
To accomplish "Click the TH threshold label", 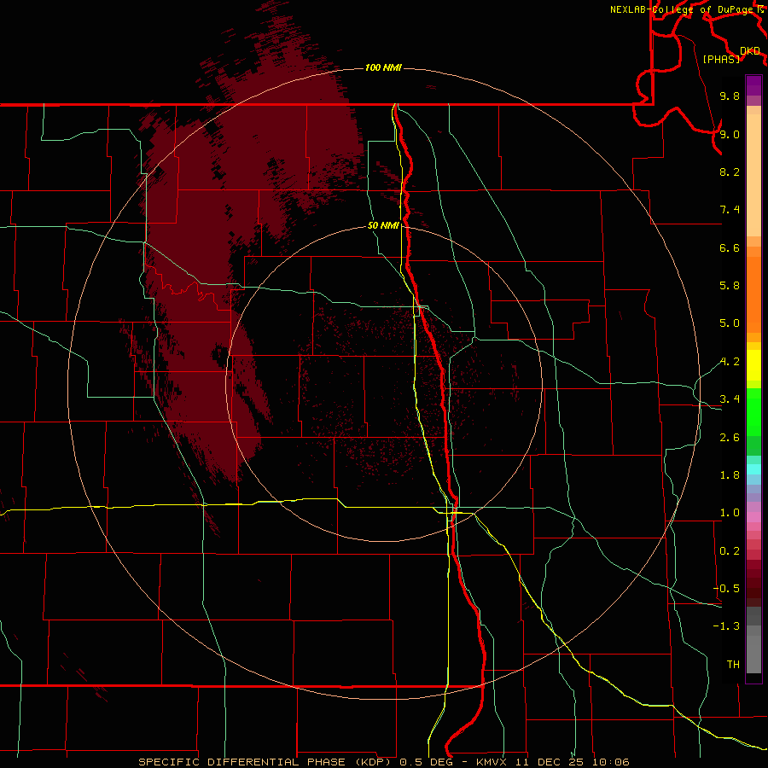I will coord(733,665).
